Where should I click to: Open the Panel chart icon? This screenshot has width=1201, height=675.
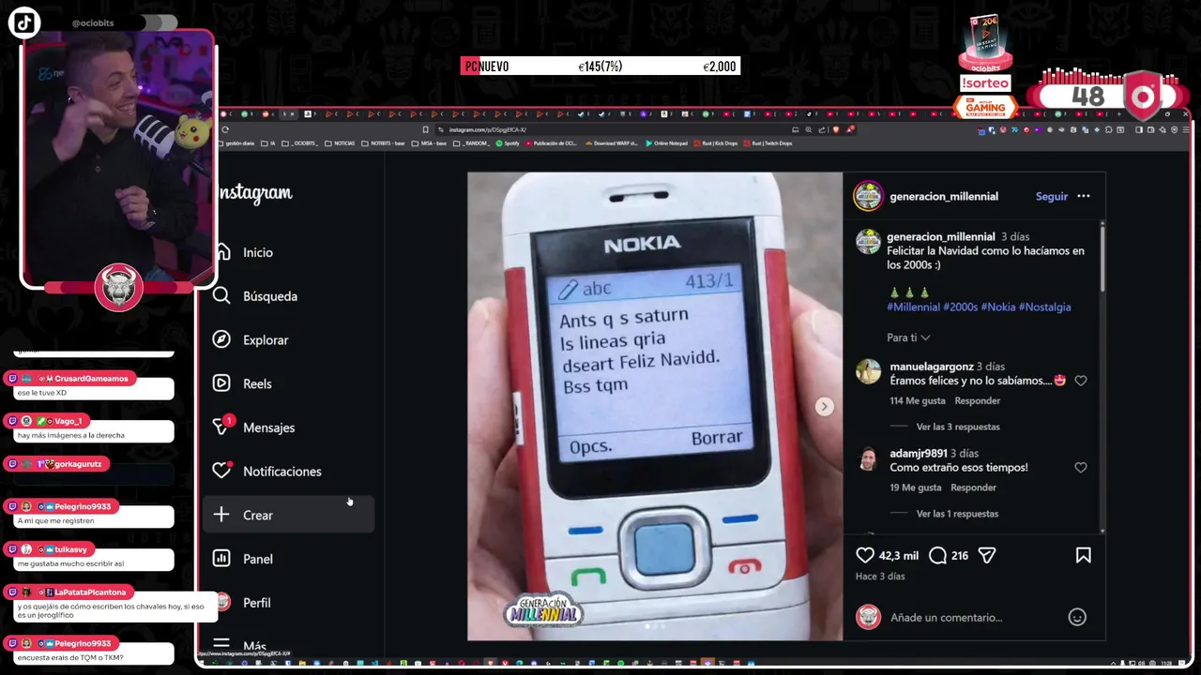tap(221, 559)
